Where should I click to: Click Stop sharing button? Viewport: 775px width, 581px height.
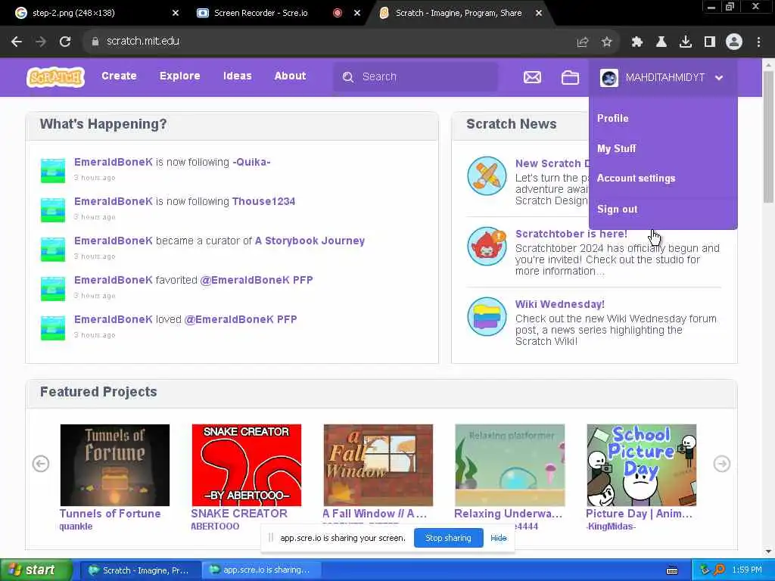448,538
